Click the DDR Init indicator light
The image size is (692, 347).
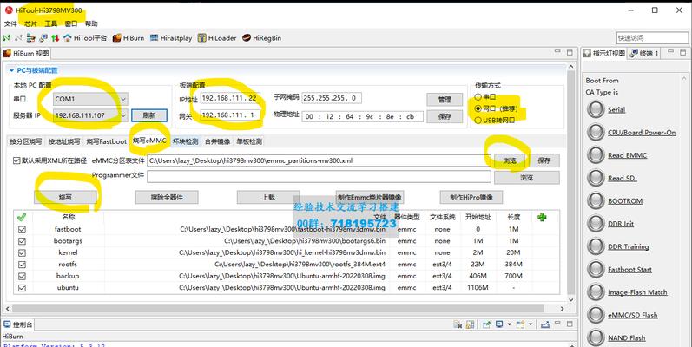pos(596,224)
